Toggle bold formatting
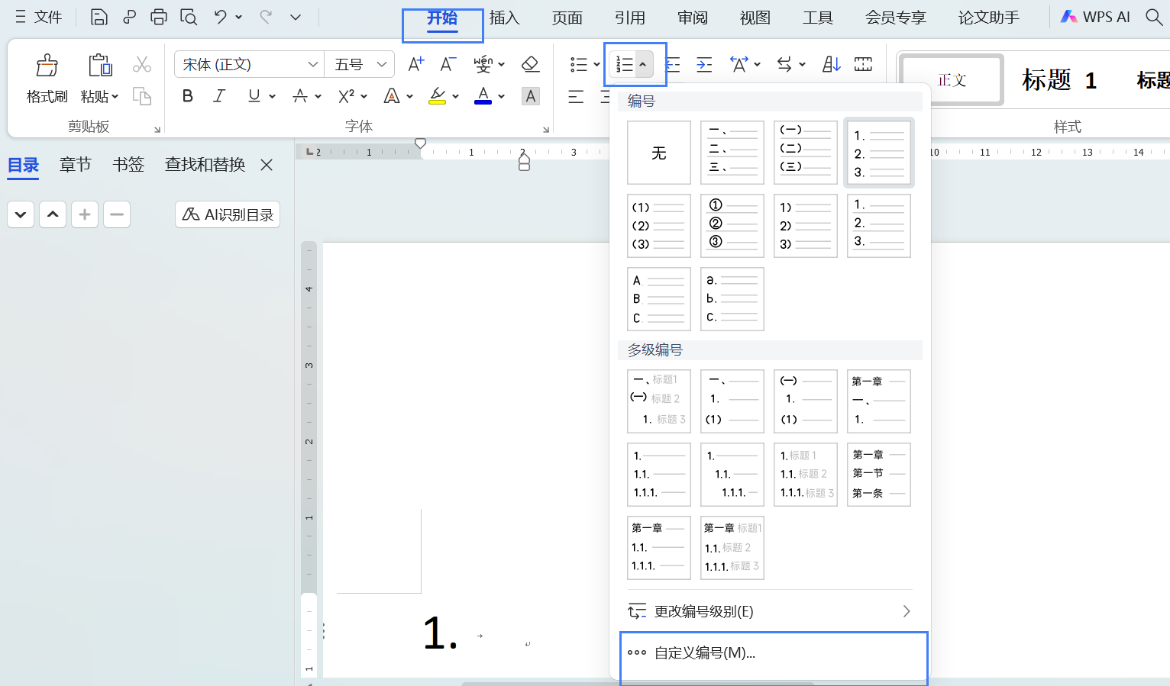 click(188, 96)
